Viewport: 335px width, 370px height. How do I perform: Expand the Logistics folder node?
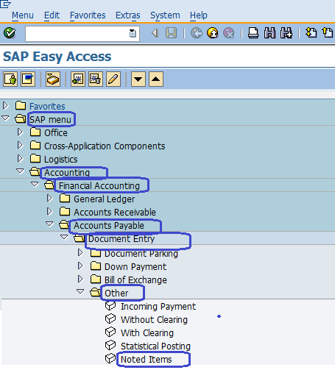[20, 159]
